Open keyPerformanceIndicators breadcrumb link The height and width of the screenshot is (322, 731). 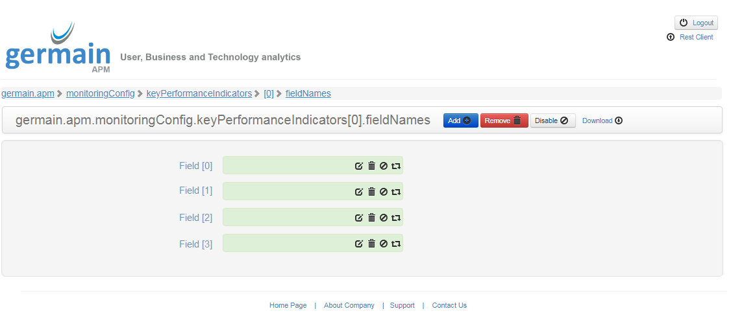click(x=199, y=93)
